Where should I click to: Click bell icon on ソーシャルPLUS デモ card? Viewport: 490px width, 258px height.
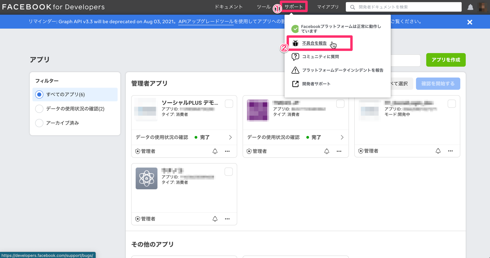point(215,151)
